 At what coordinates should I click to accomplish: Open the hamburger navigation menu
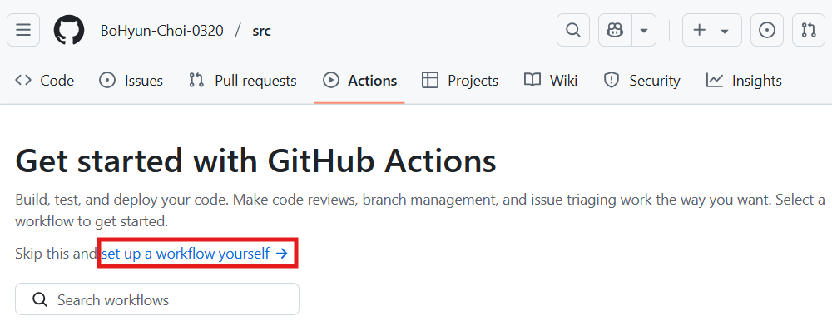tap(23, 30)
